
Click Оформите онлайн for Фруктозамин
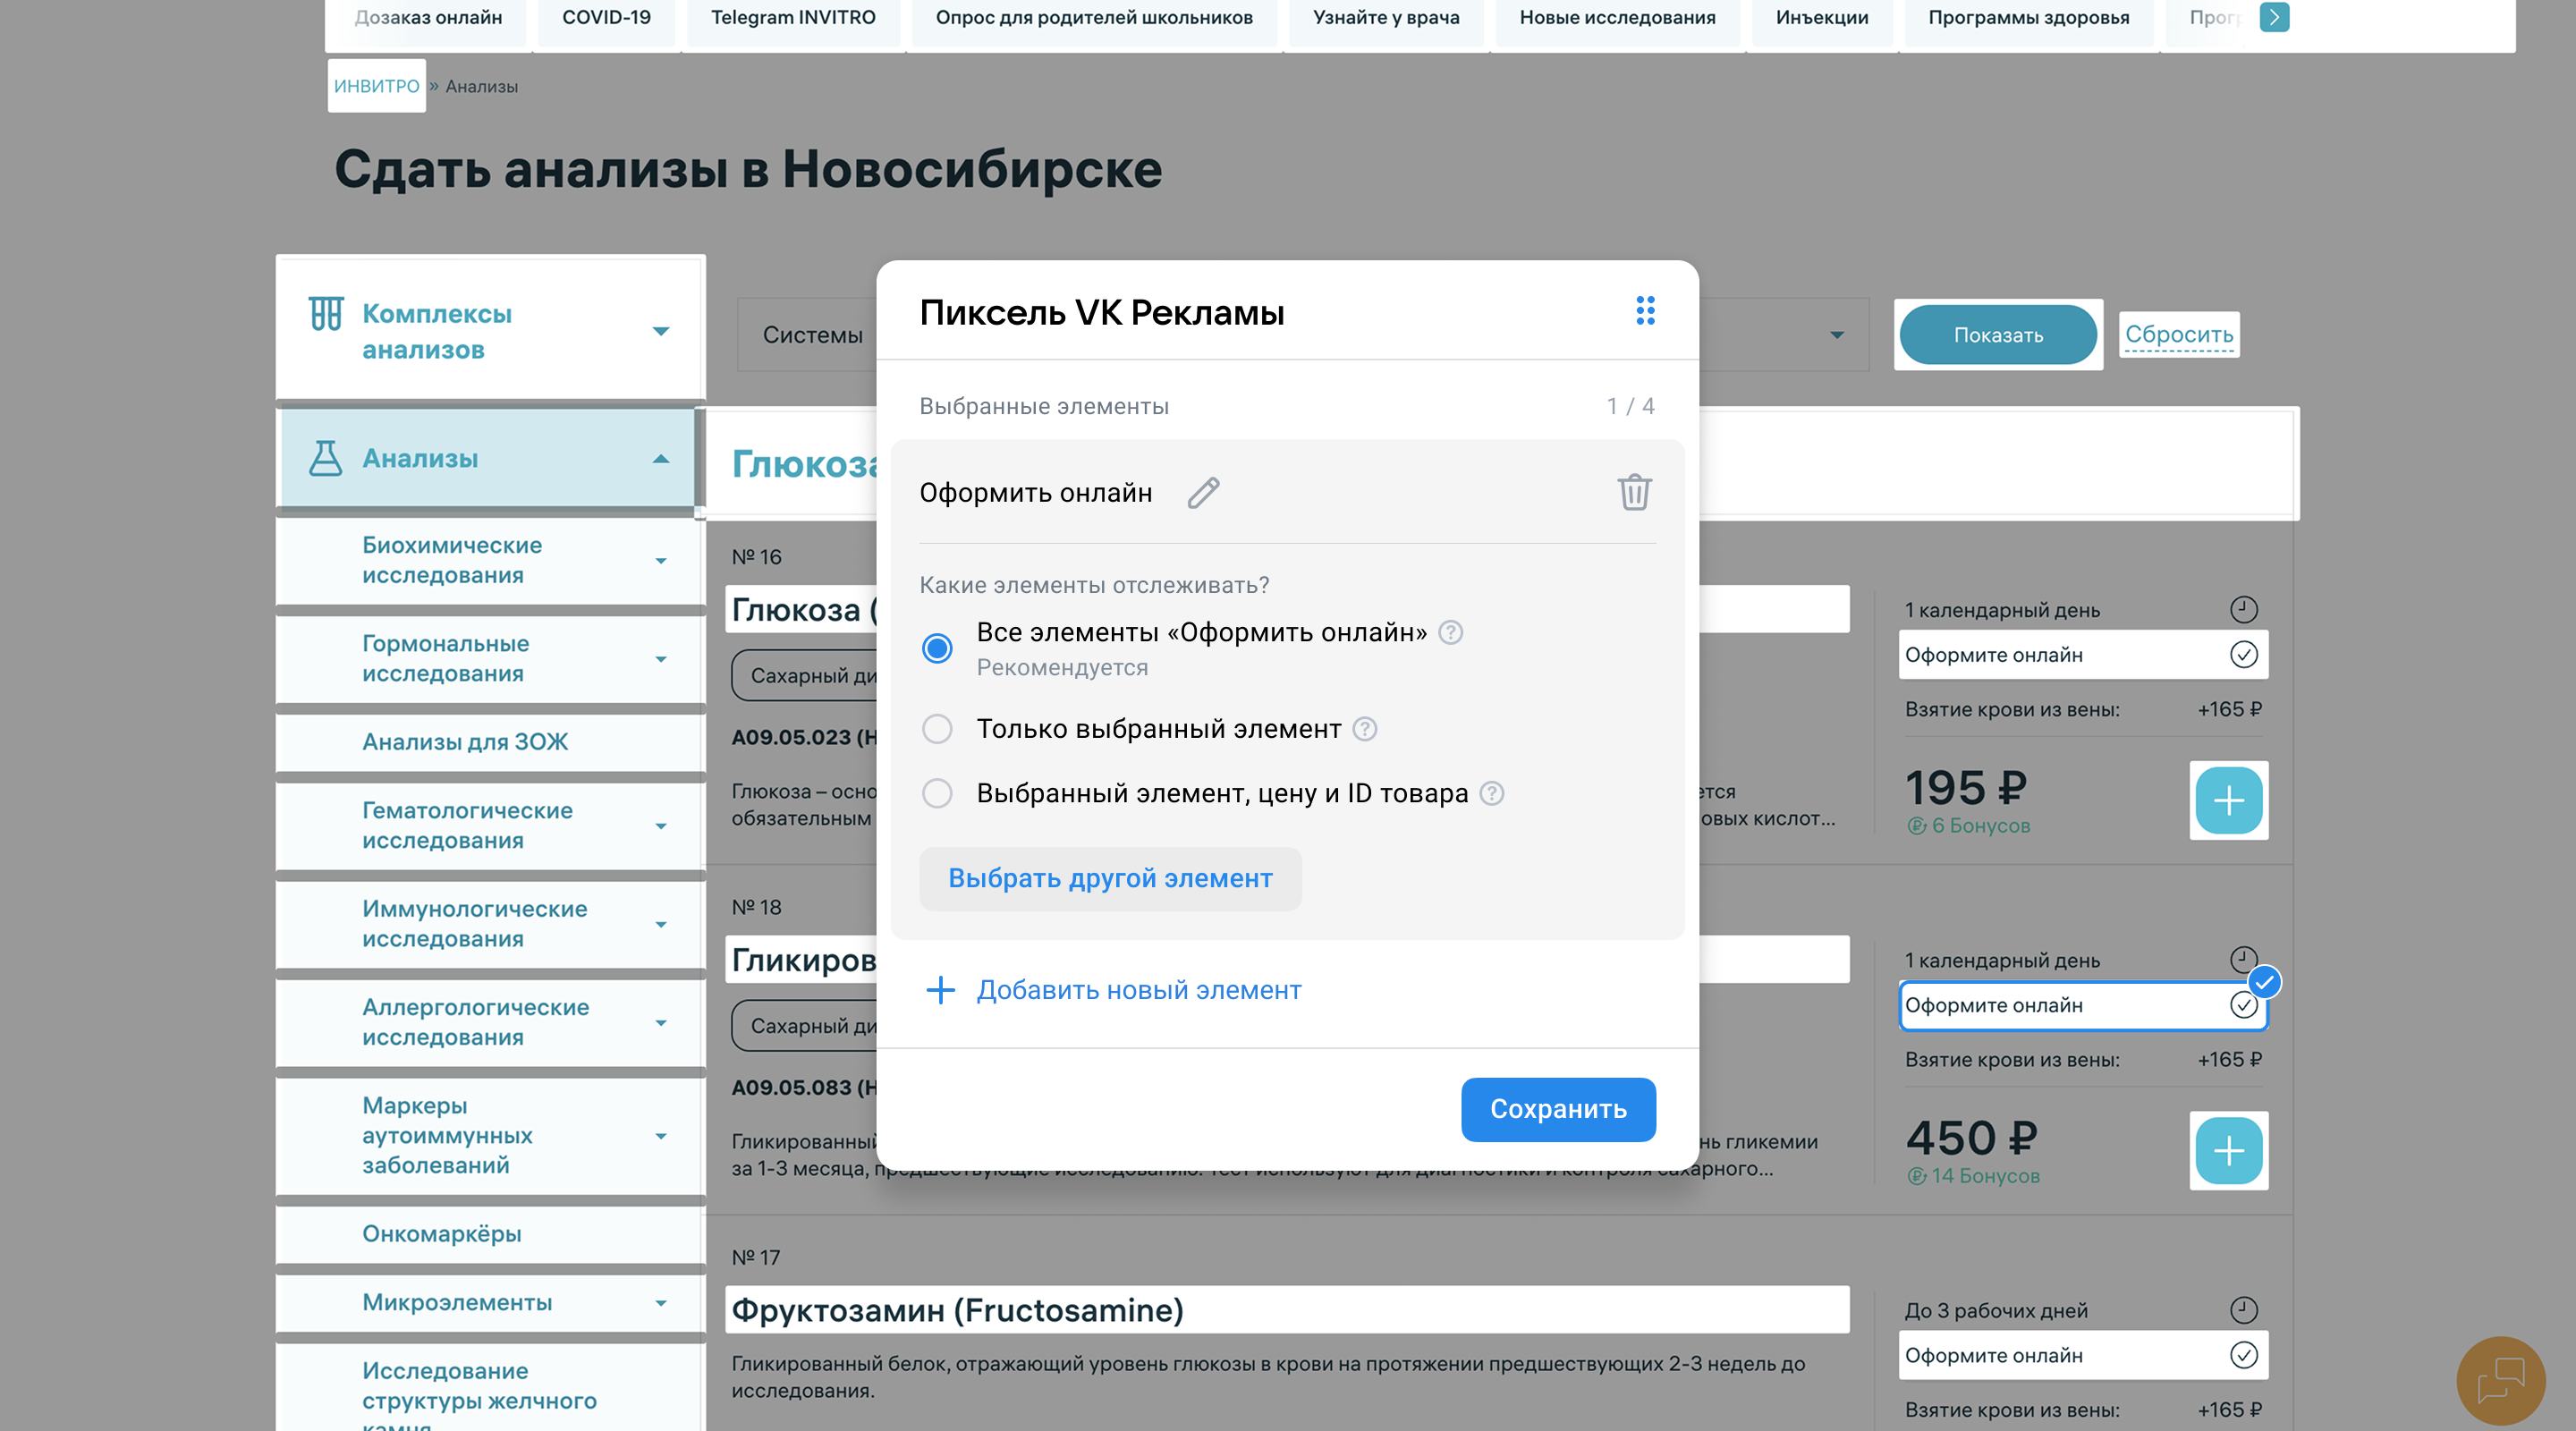coord(2082,1355)
